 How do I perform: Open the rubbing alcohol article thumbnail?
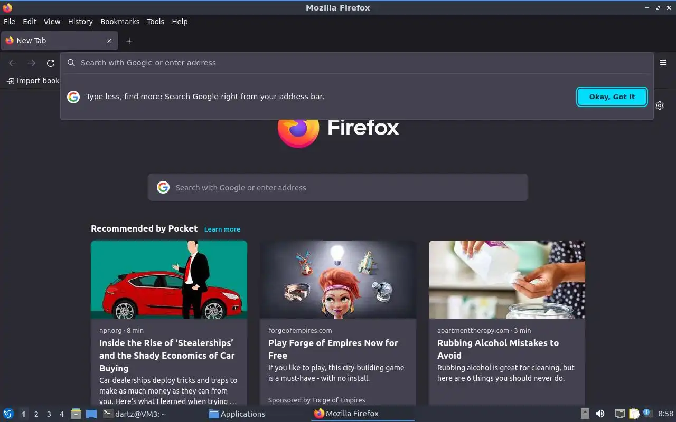507,280
